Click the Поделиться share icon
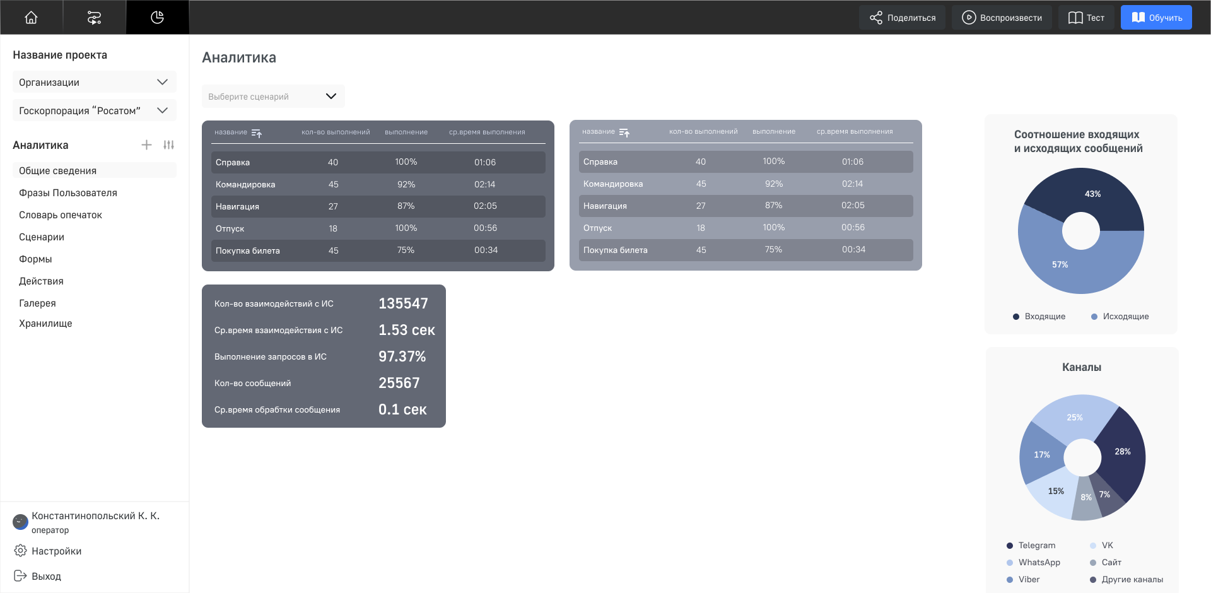 click(875, 17)
